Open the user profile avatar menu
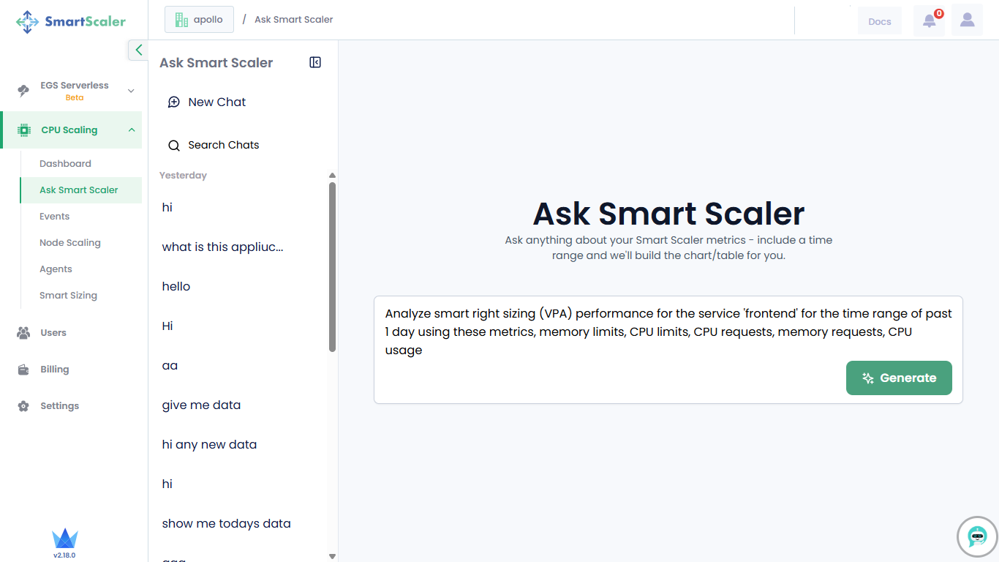The image size is (999, 562). [967, 20]
